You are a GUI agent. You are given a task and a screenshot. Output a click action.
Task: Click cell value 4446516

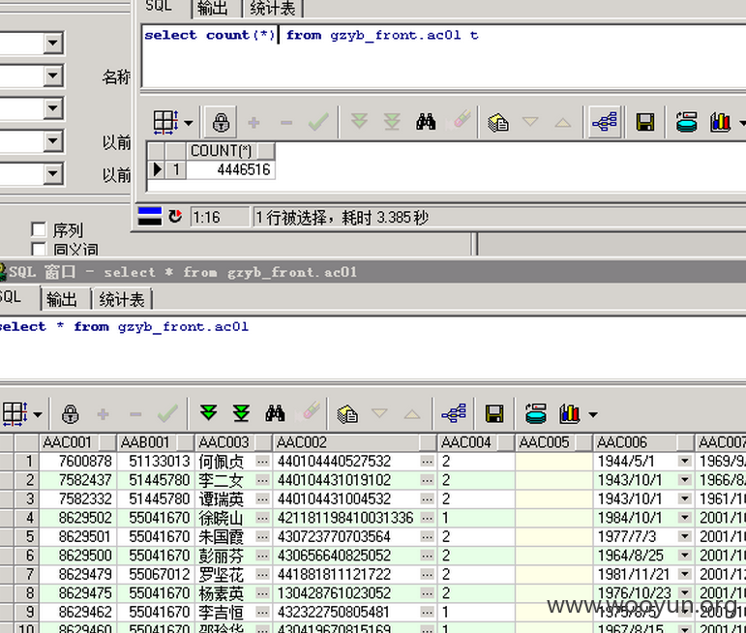point(230,169)
